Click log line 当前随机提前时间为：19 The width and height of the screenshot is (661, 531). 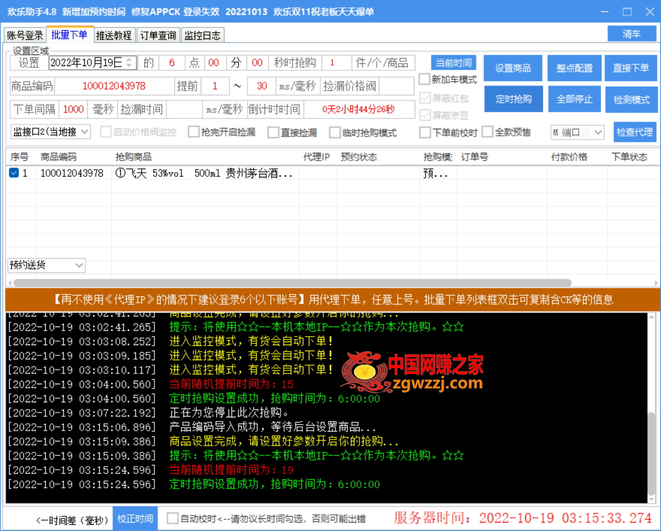point(231,470)
